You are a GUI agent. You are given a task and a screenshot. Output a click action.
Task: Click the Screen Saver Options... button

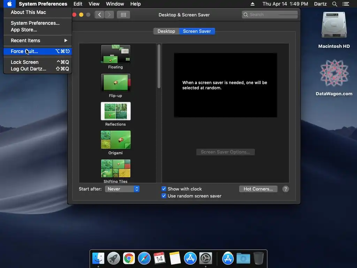pyautogui.click(x=226, y=152)
